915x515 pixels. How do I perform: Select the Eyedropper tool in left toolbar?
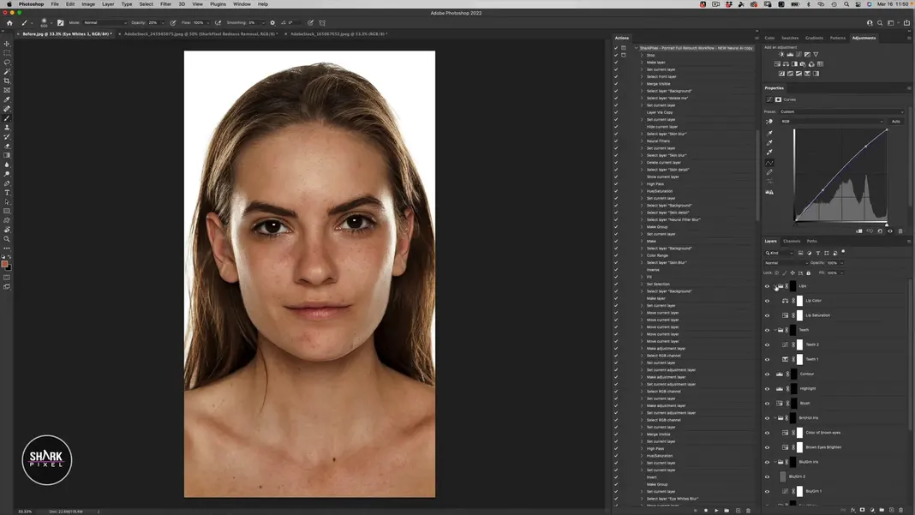(x=7, y=100)
